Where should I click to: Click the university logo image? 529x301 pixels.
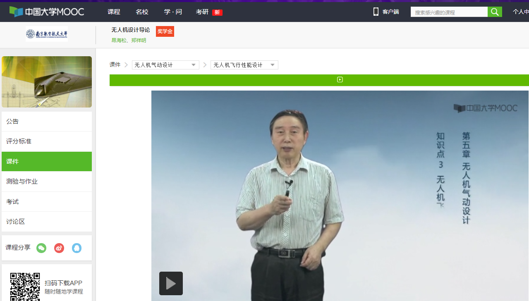[47, 34]
